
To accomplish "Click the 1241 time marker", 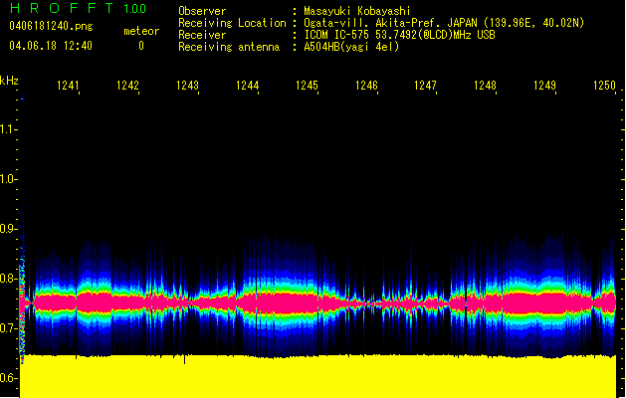I will [x=68, y=87].
